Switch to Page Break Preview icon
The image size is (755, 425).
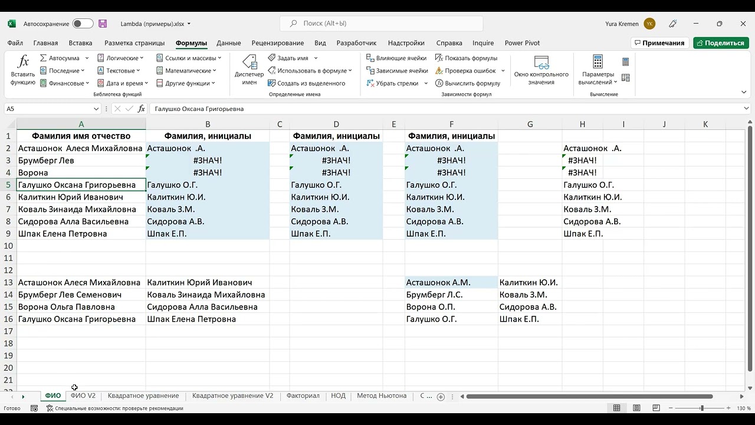656,408
